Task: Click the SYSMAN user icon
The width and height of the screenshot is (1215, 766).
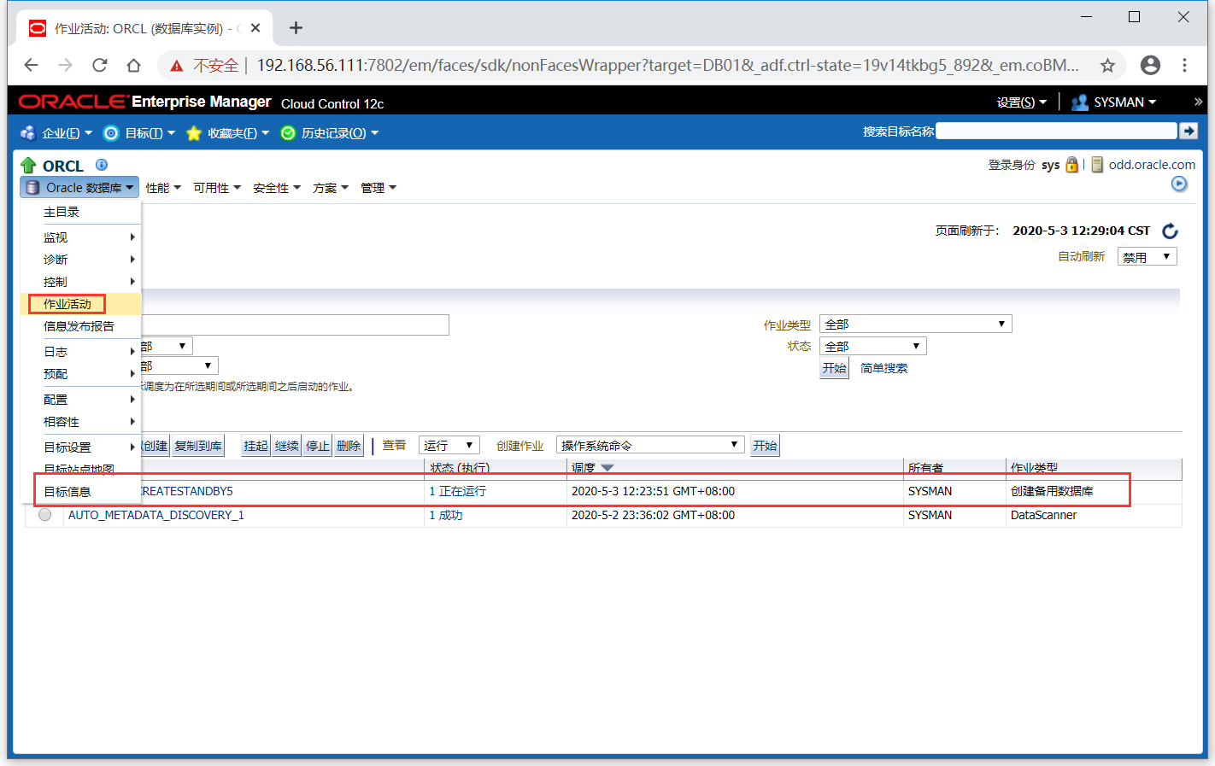Action: [1080, 102]
